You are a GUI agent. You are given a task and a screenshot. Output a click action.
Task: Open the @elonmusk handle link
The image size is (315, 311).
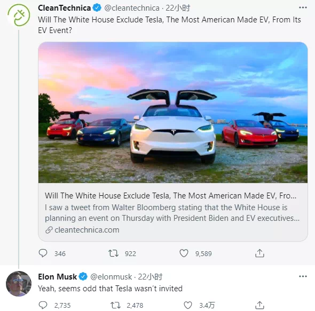(x=111, y=277)
